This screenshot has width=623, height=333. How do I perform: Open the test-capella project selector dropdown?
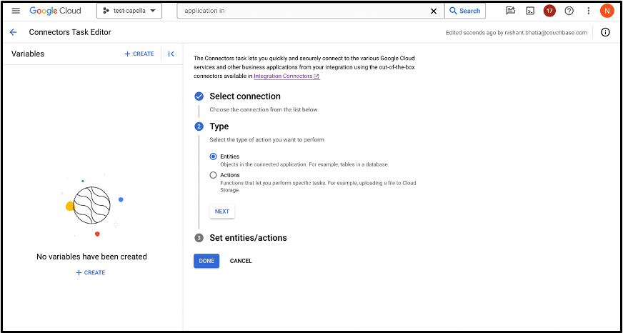click(129, 11)
